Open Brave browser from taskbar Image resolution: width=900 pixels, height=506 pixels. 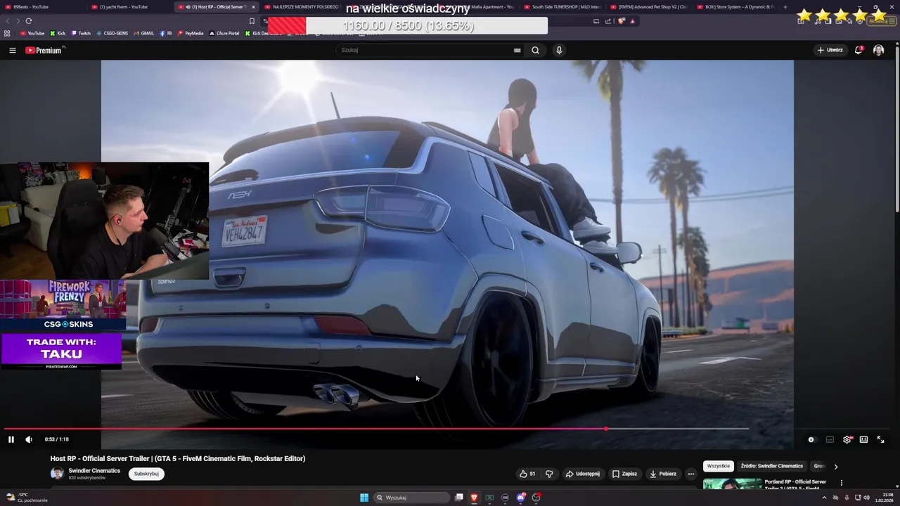tap(474, 498)
